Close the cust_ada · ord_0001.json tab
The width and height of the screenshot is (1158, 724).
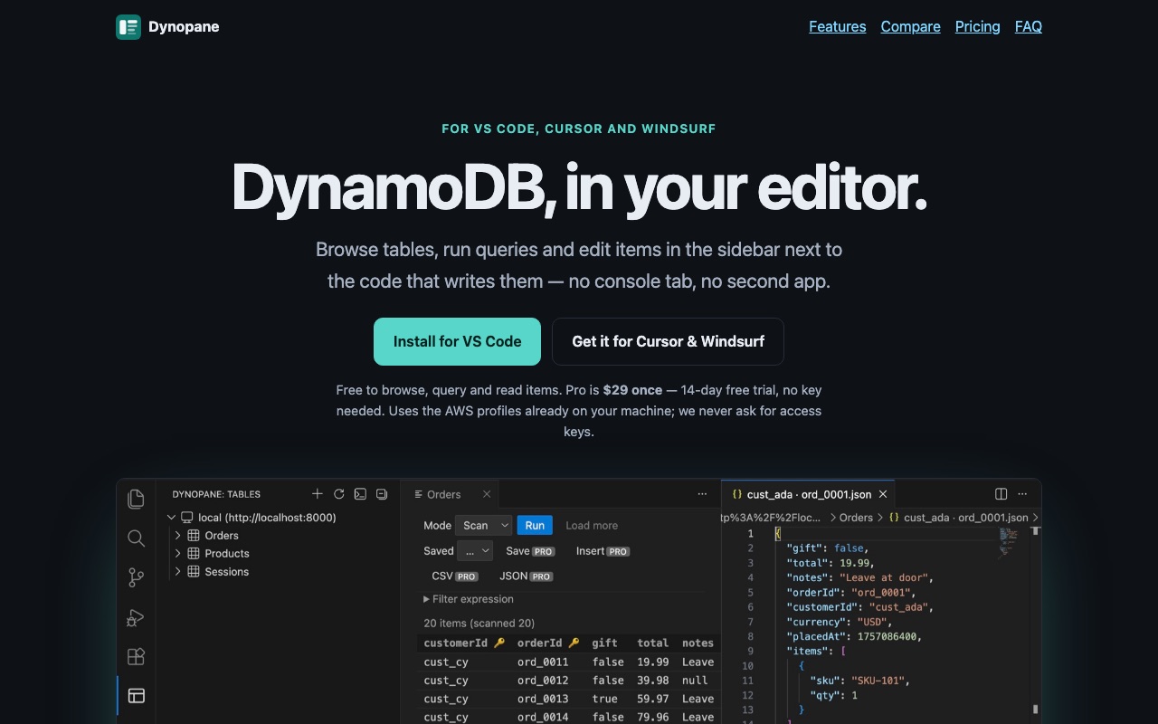(x=883, y=494)
